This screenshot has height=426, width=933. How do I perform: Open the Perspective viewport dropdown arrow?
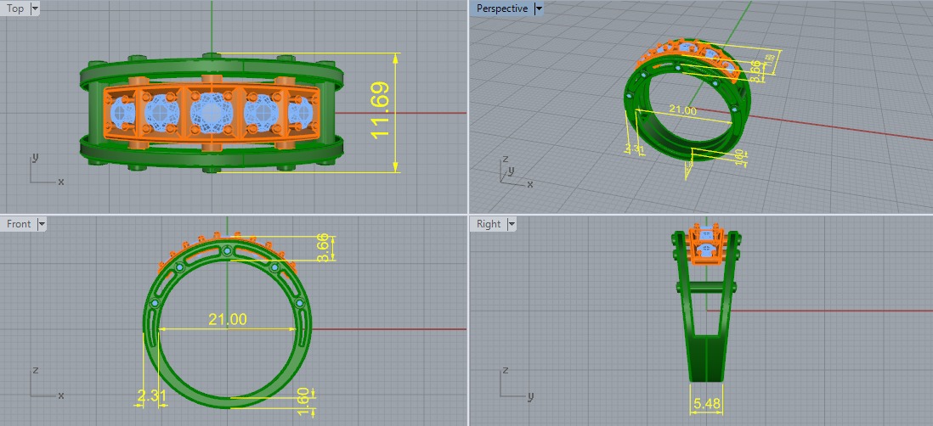point(539,9)
